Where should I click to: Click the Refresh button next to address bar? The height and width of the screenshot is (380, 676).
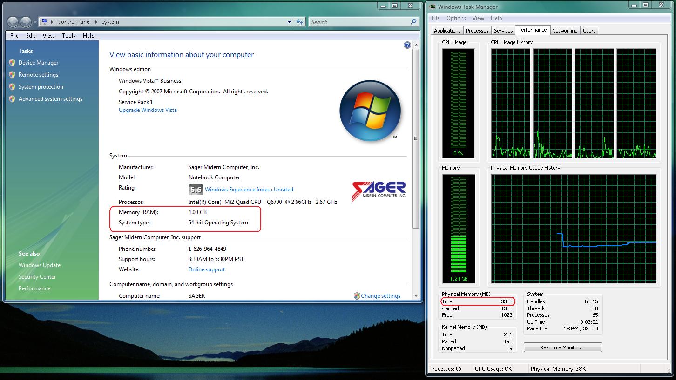300,22
